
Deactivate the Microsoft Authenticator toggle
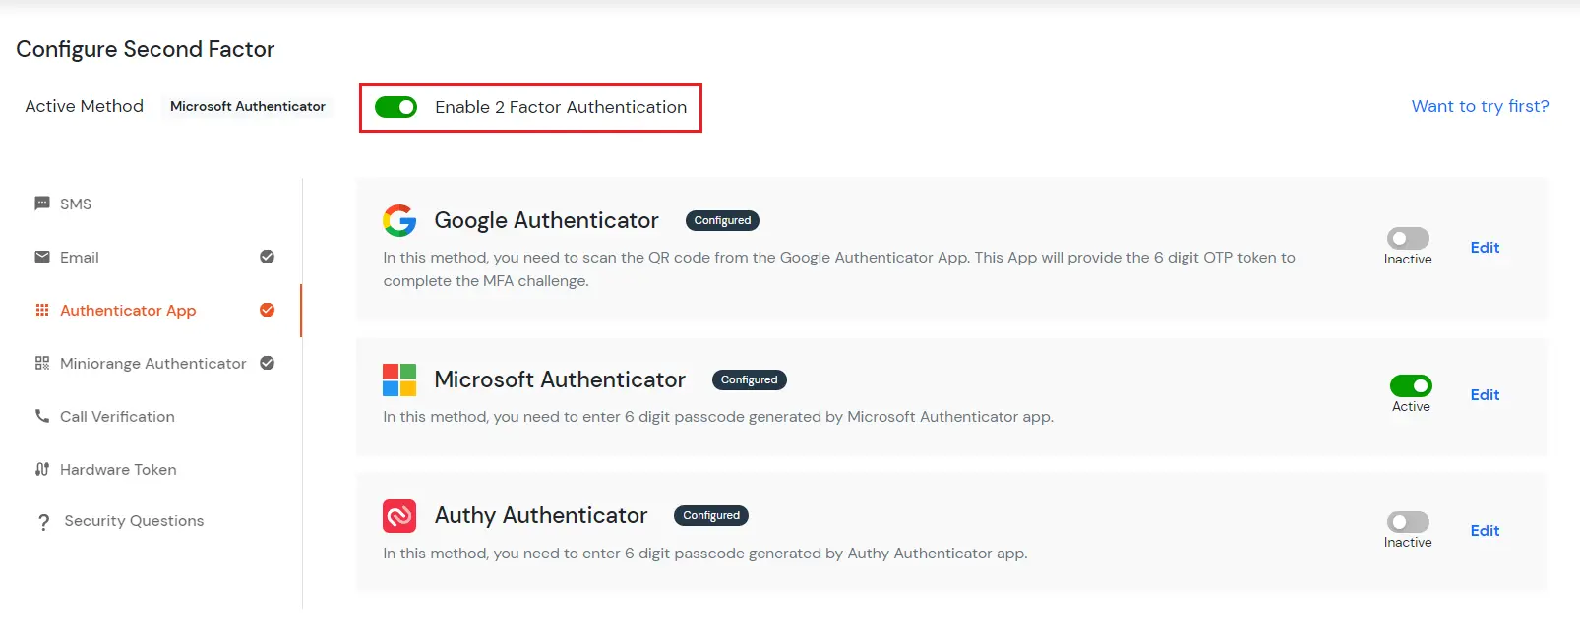pyautogui.click(x=1411, y=385)
